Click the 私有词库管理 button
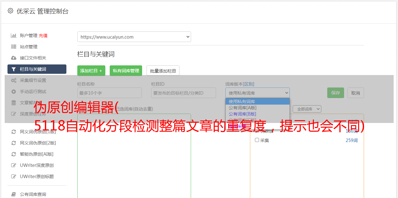This screenshot has width=398, height=198. [x=126, y=71]
